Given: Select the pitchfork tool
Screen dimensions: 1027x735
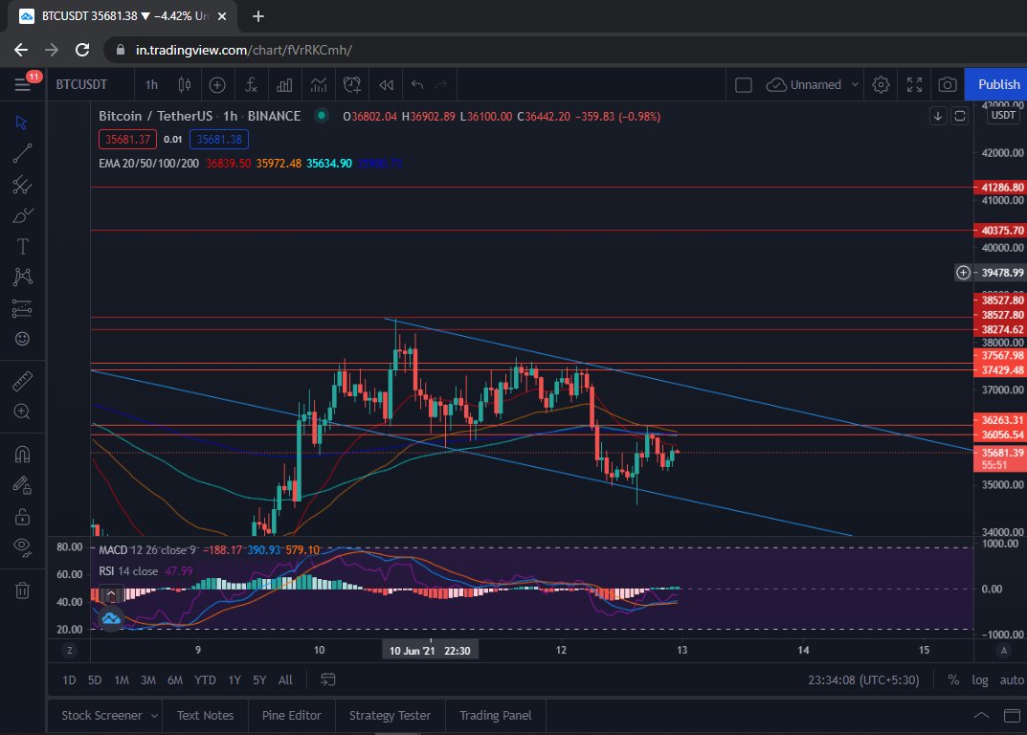Looking at the screenshot, I should click(x=22, y=184).
